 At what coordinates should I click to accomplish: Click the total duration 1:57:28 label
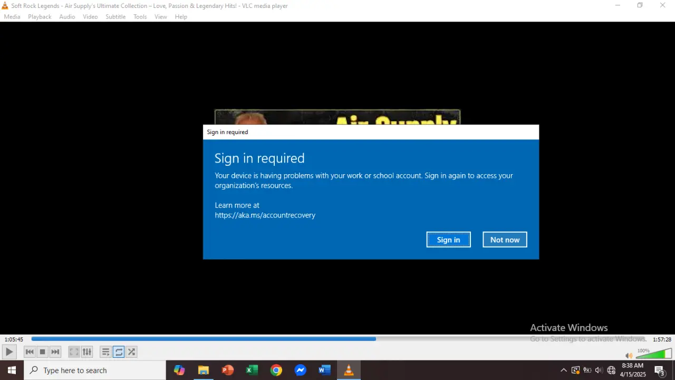(662, 339)
